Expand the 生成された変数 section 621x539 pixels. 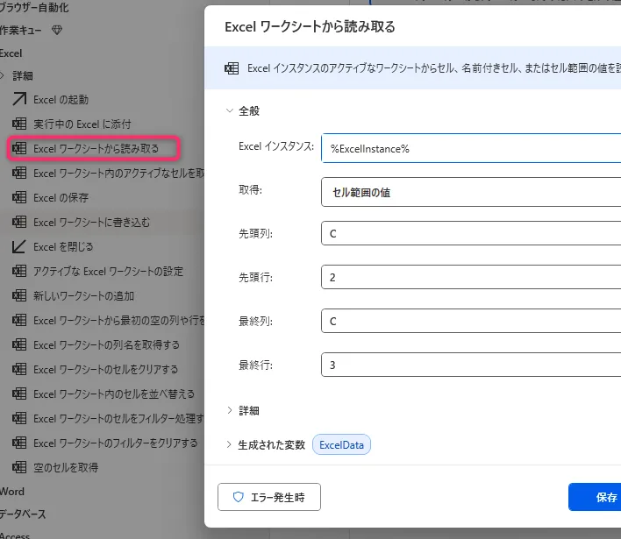click(x=231, y=445)
